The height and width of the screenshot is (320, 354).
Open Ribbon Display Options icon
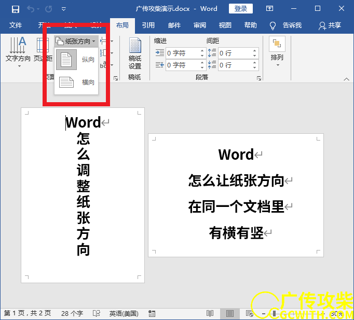click(x=269, y=9)
